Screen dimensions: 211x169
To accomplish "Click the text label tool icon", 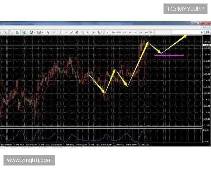I will point(93,32).
